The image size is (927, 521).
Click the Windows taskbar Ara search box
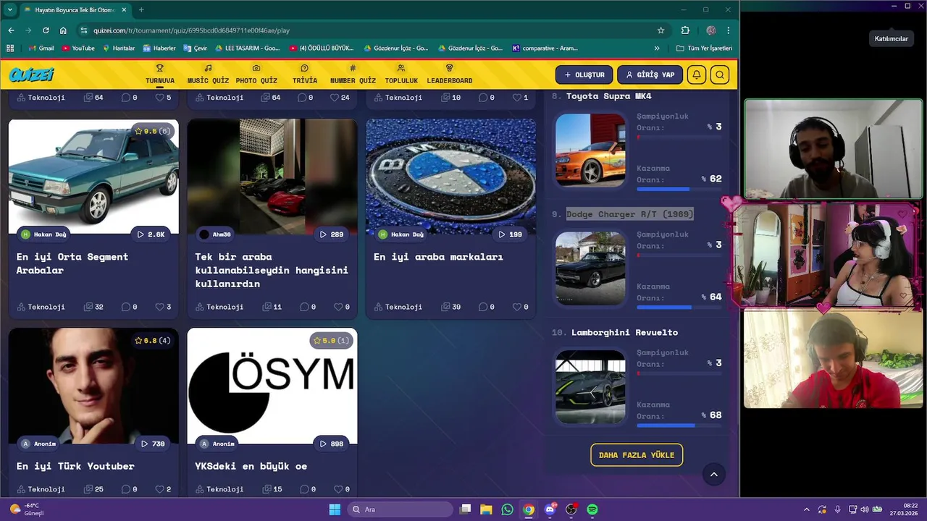click(400, 509)
